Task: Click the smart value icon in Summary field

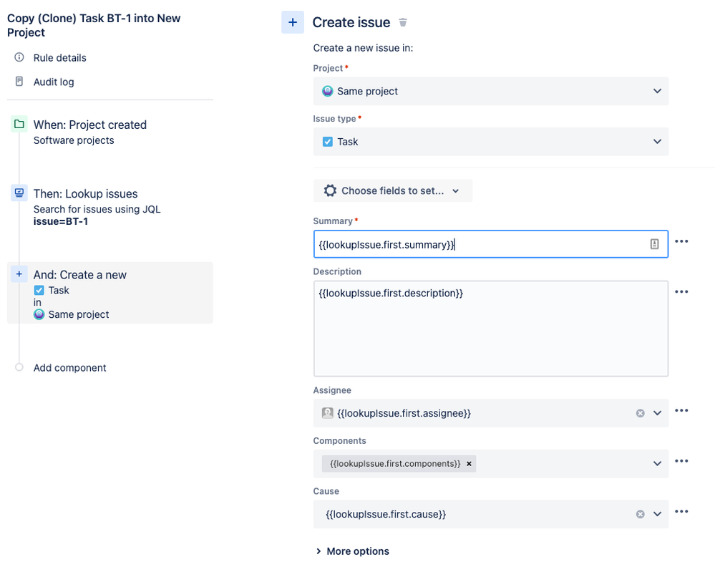Action: tap(654, 244)
